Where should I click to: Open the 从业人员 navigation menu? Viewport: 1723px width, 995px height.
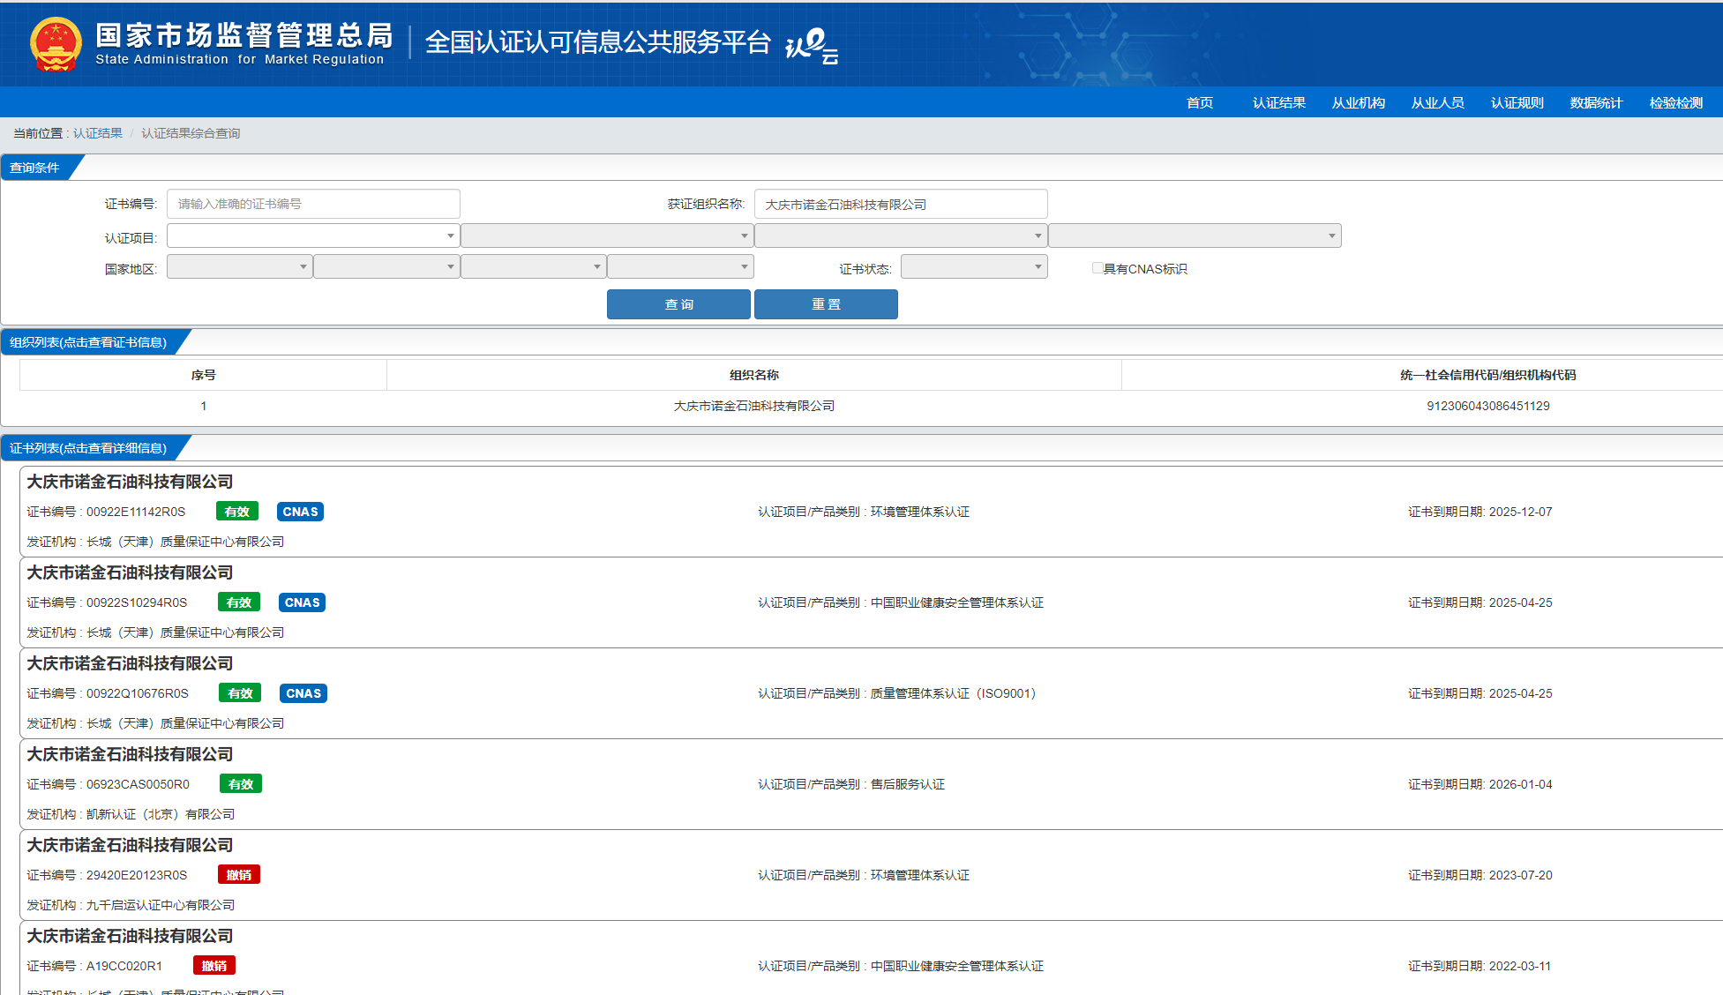point(1438,103)
